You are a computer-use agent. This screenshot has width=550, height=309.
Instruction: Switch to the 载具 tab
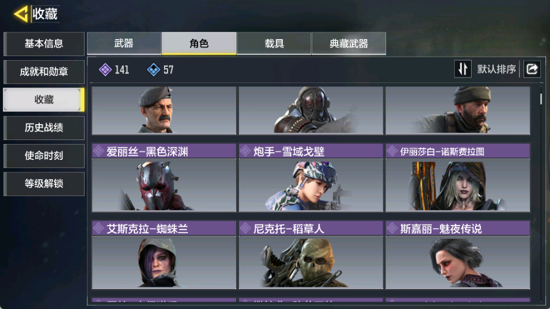click(x=274, y=44)
